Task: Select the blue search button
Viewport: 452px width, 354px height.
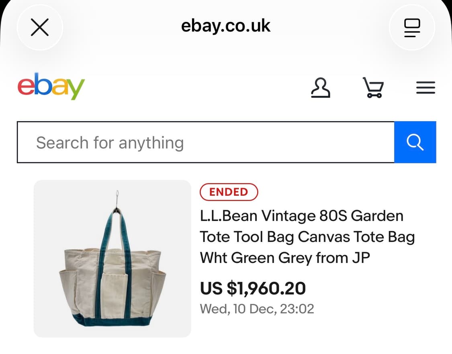Action: click(415, 142)
